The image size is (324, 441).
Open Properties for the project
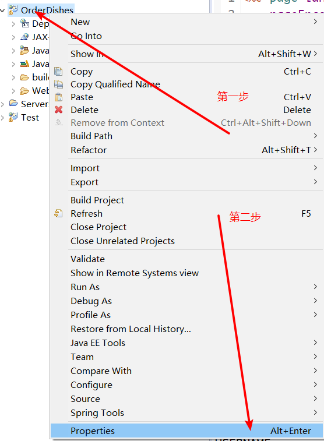pyautogui.click(x=186, y=431)
